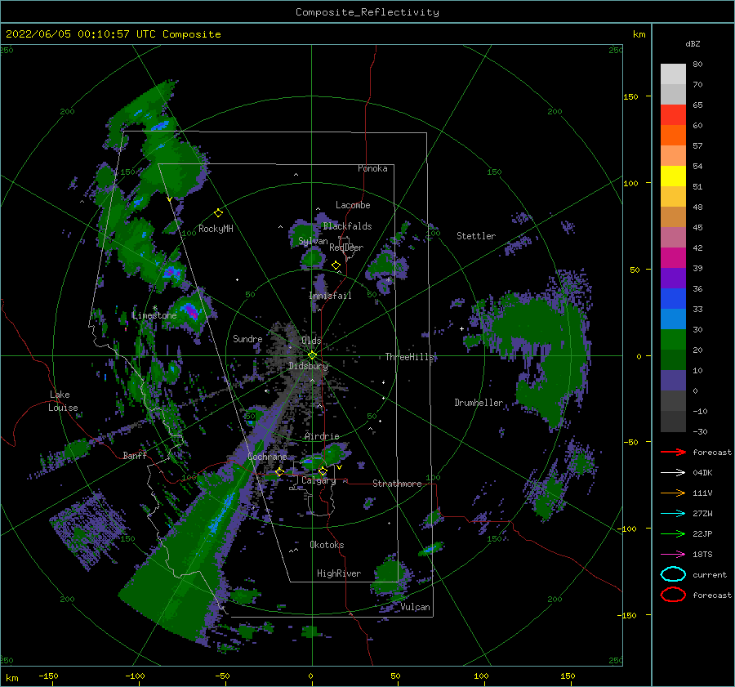The height and width of the screenshot is (687, 735).
Task: Click the Banff label
Action: pyautogui.click(x=135, y=455)
